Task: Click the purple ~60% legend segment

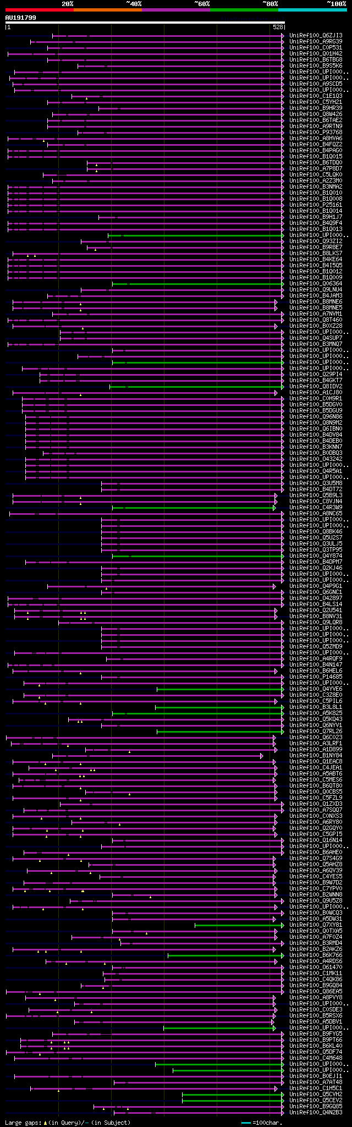Action: click(175, 10)
